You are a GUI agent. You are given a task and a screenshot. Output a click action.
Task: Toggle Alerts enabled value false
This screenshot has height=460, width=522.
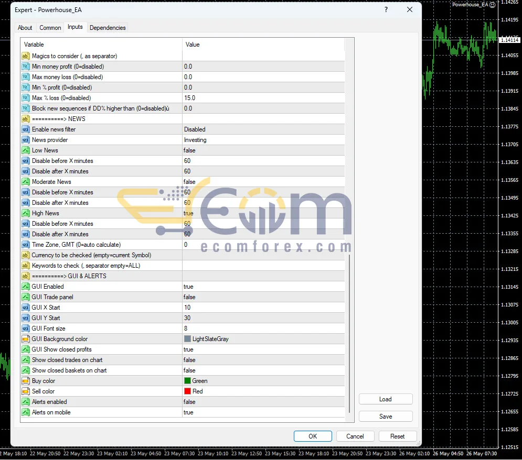pyautogui.click(x=263, y=402)
